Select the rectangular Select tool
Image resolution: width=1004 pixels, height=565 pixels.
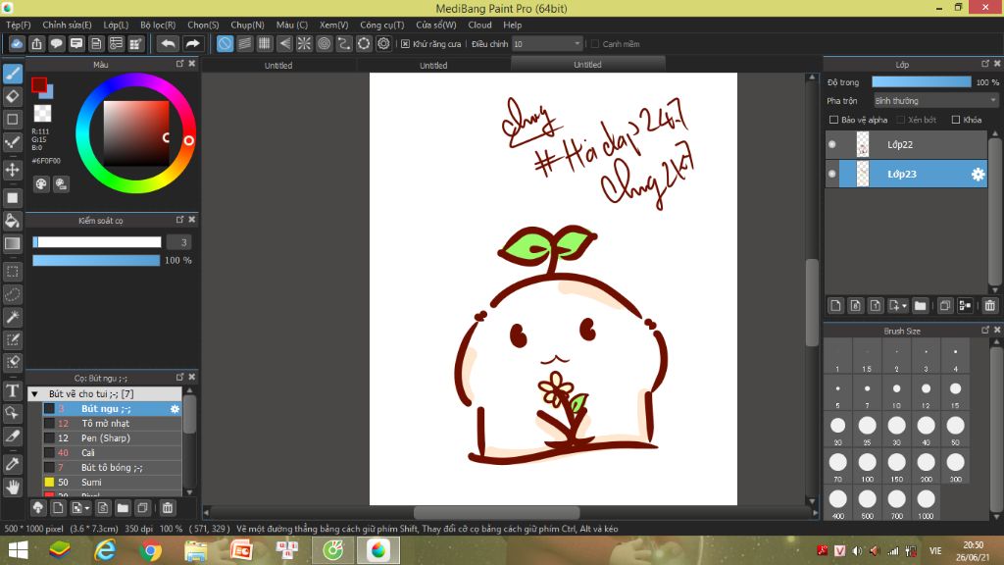pyautogui.click(x=12, y=272)
